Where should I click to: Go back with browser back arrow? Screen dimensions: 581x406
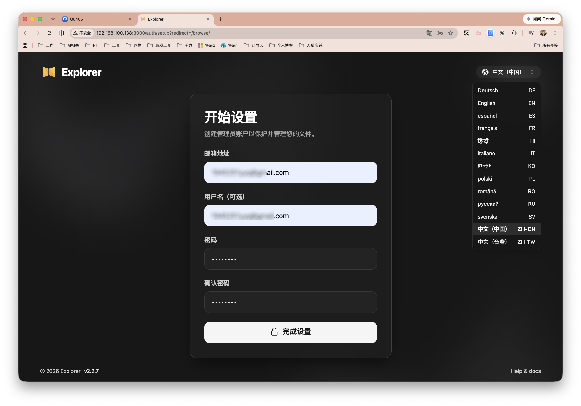26,33
